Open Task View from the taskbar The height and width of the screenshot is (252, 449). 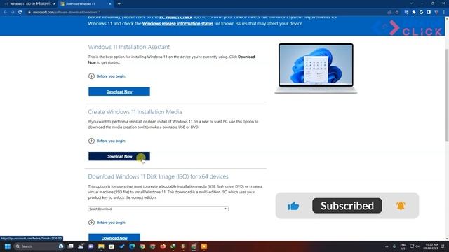tap(70, 246)
